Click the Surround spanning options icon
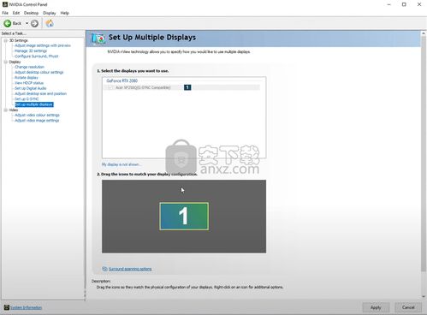 pos(104,269)
